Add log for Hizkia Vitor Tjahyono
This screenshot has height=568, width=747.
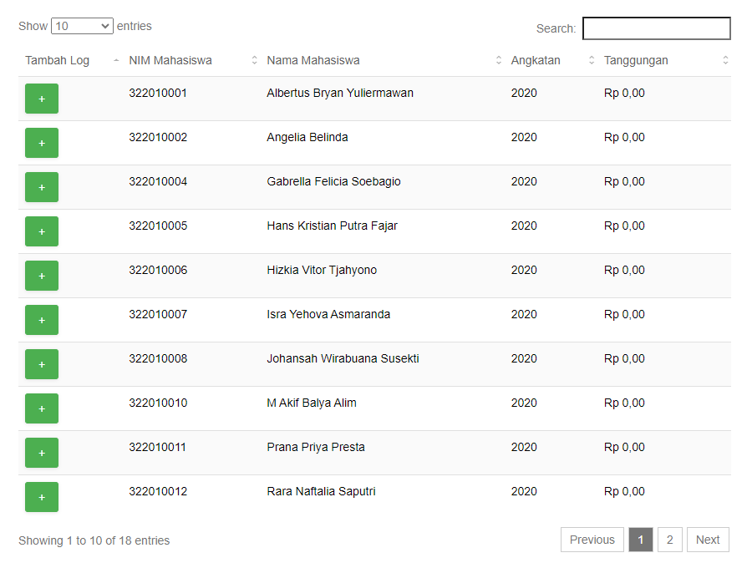coord(42,276)
